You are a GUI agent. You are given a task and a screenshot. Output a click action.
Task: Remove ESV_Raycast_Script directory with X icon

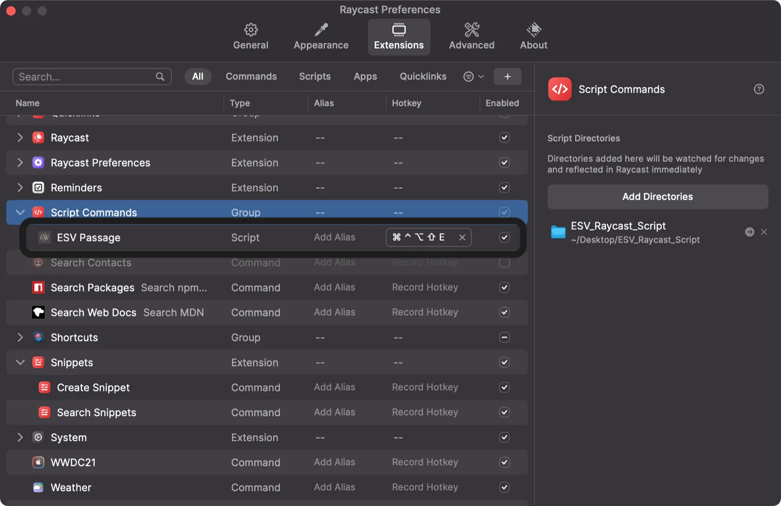coord(764,232)
